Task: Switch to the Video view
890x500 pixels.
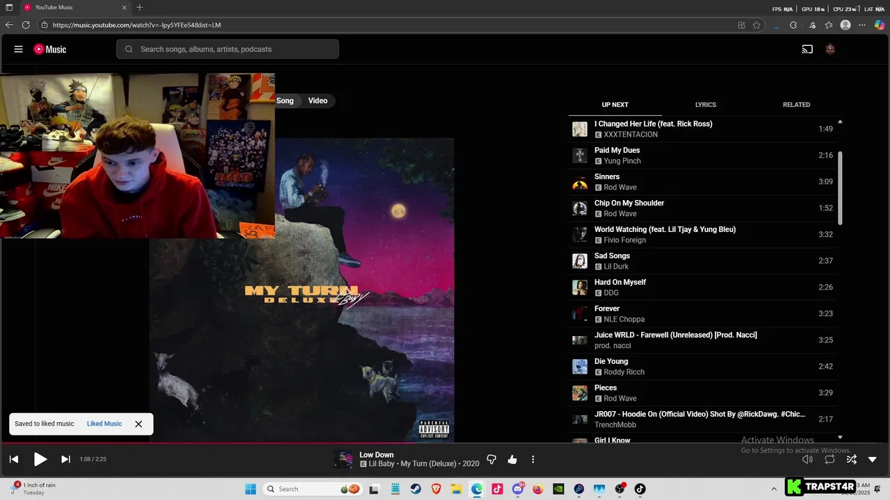Action: click(x=318, y=101)
